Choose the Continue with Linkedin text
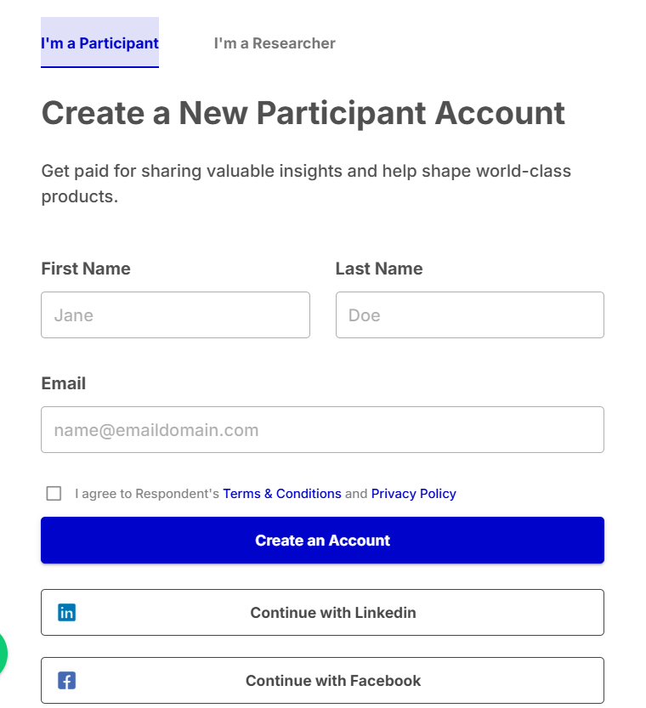 pyautogui.click(x=332, y=612)
